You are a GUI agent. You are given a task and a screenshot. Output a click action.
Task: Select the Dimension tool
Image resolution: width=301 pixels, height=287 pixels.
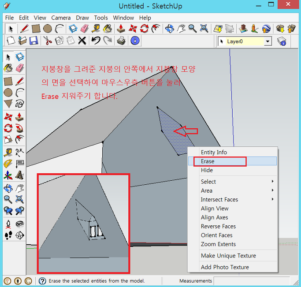click(x=19, y=153)
